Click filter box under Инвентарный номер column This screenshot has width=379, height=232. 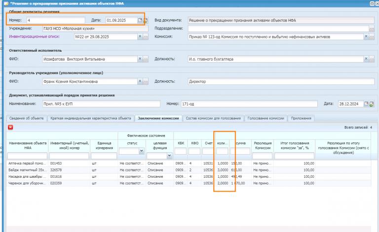coord(69,156)
